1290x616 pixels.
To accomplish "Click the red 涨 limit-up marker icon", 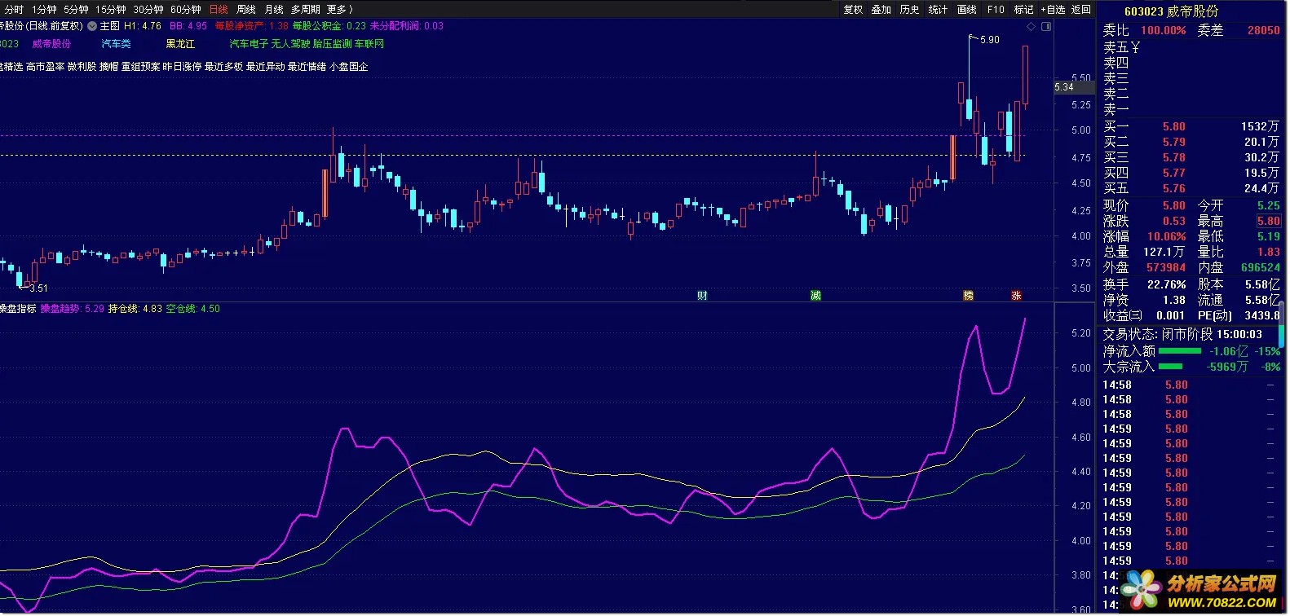I will pos(1016,296).
